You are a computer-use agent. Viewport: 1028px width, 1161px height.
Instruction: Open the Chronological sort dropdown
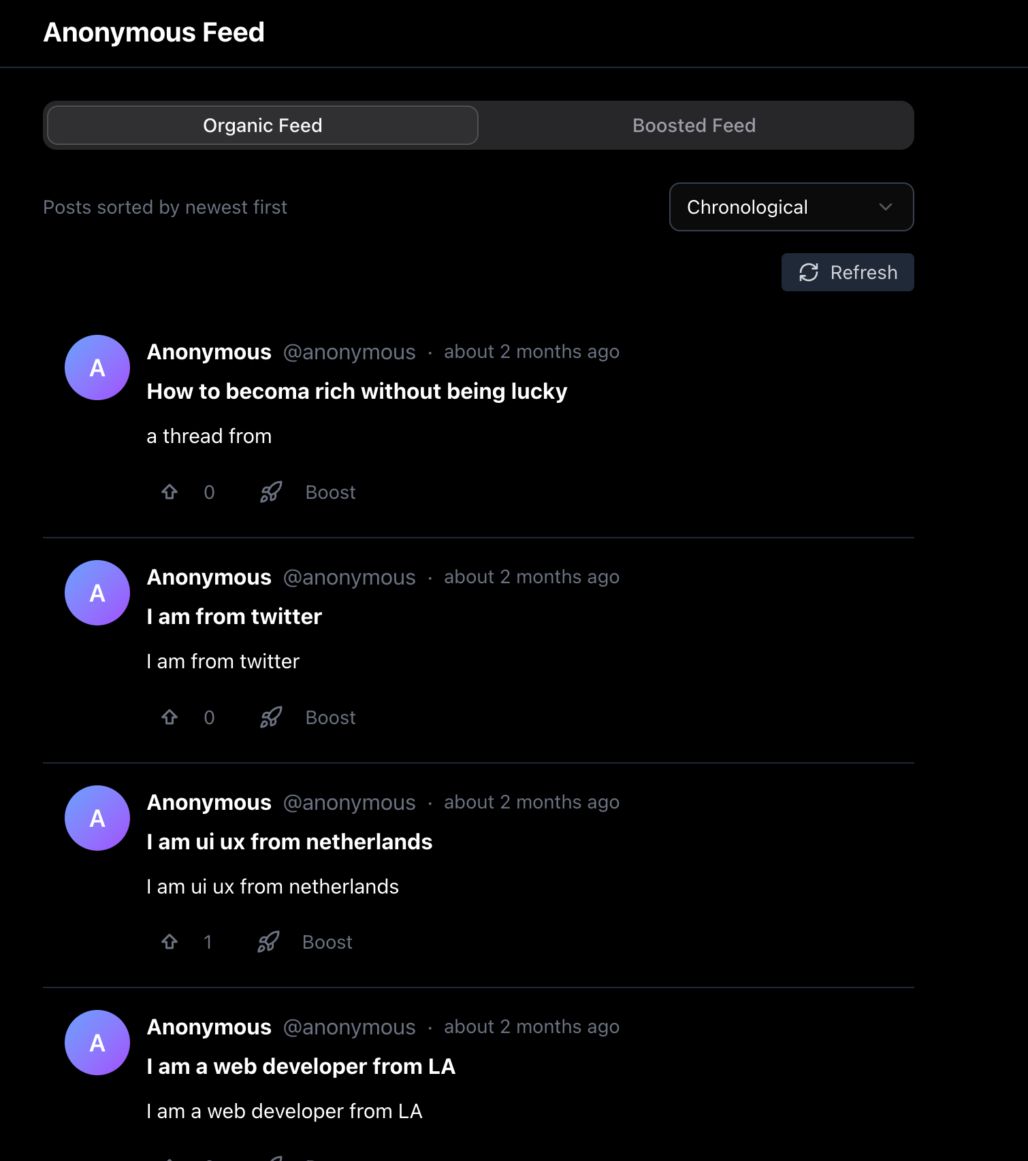(790, 207)
